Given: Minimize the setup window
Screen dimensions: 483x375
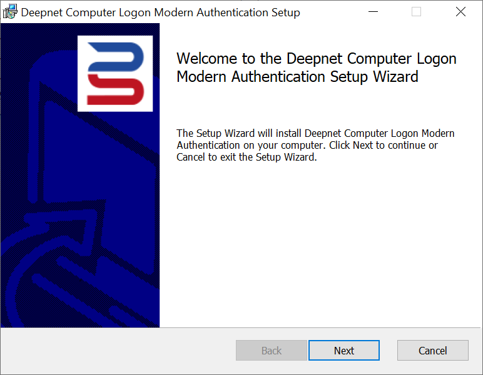Looking at the screenshot, I should (373, 12).
